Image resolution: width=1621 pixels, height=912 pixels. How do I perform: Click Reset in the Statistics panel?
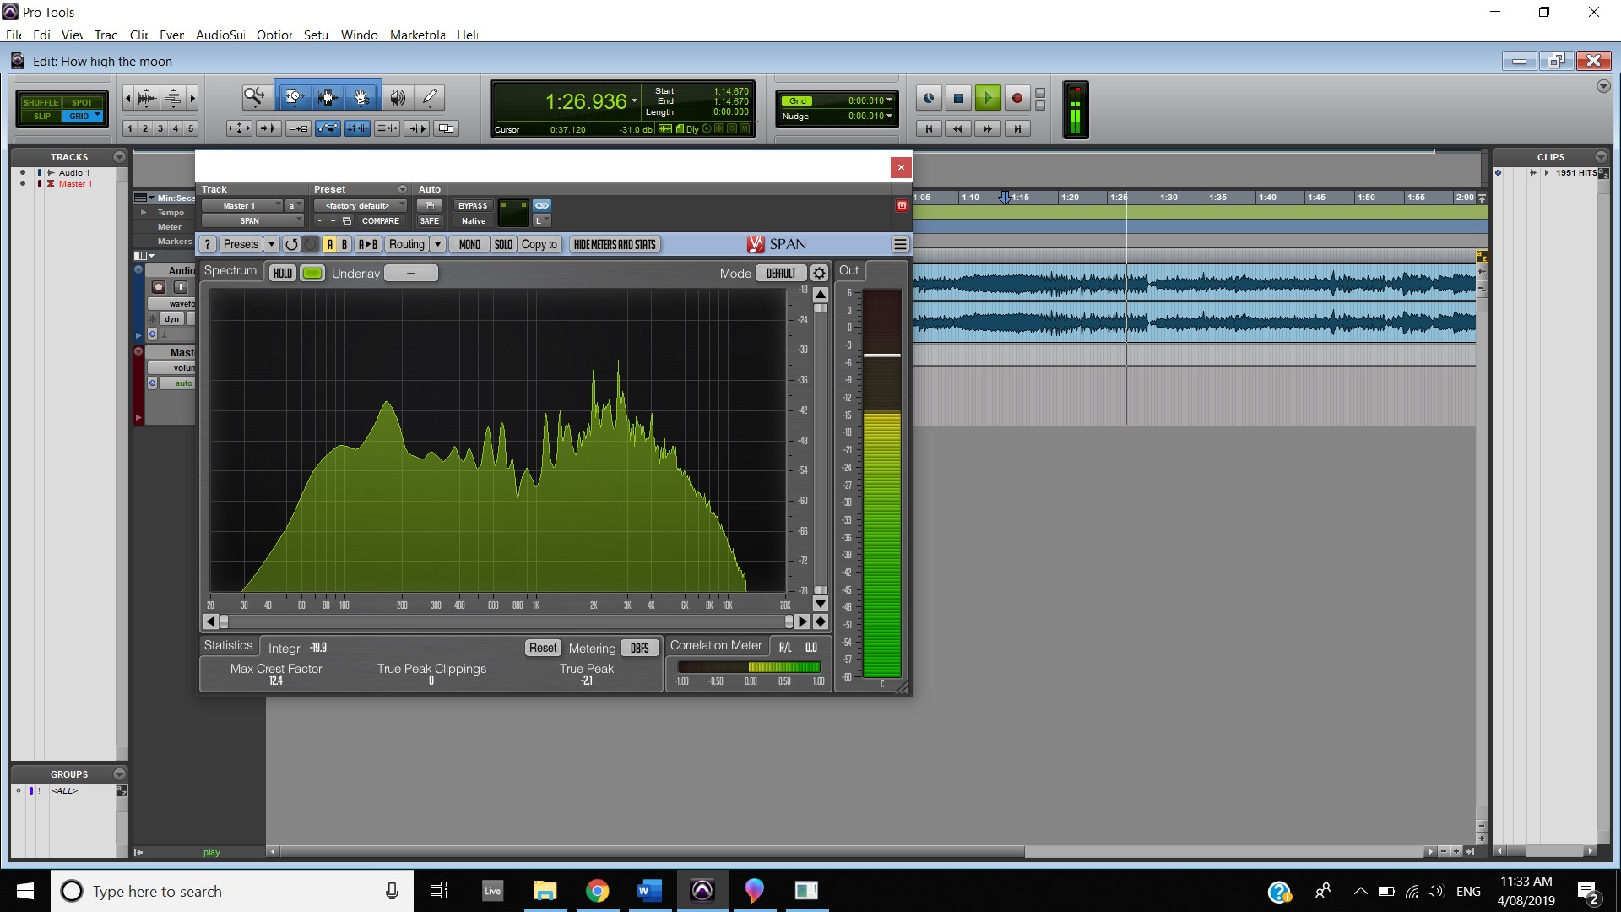(x=543, y=649)
